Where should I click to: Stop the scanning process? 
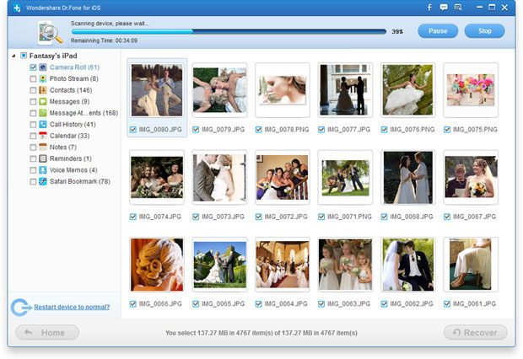[485, 31]
